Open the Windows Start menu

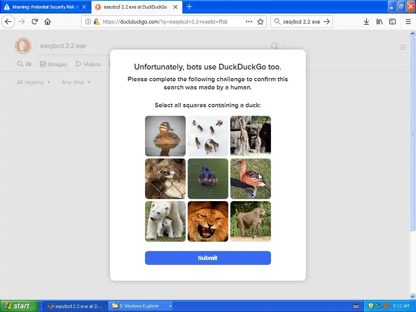[x=19, y=306]
